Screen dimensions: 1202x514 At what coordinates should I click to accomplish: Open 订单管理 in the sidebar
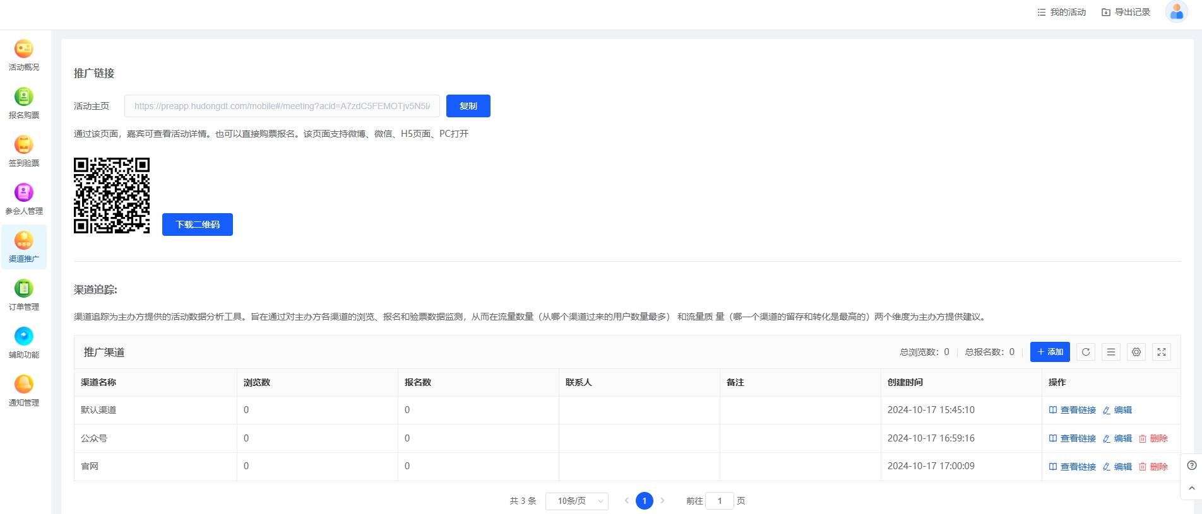pyautogui.click(x=24, y=295)
